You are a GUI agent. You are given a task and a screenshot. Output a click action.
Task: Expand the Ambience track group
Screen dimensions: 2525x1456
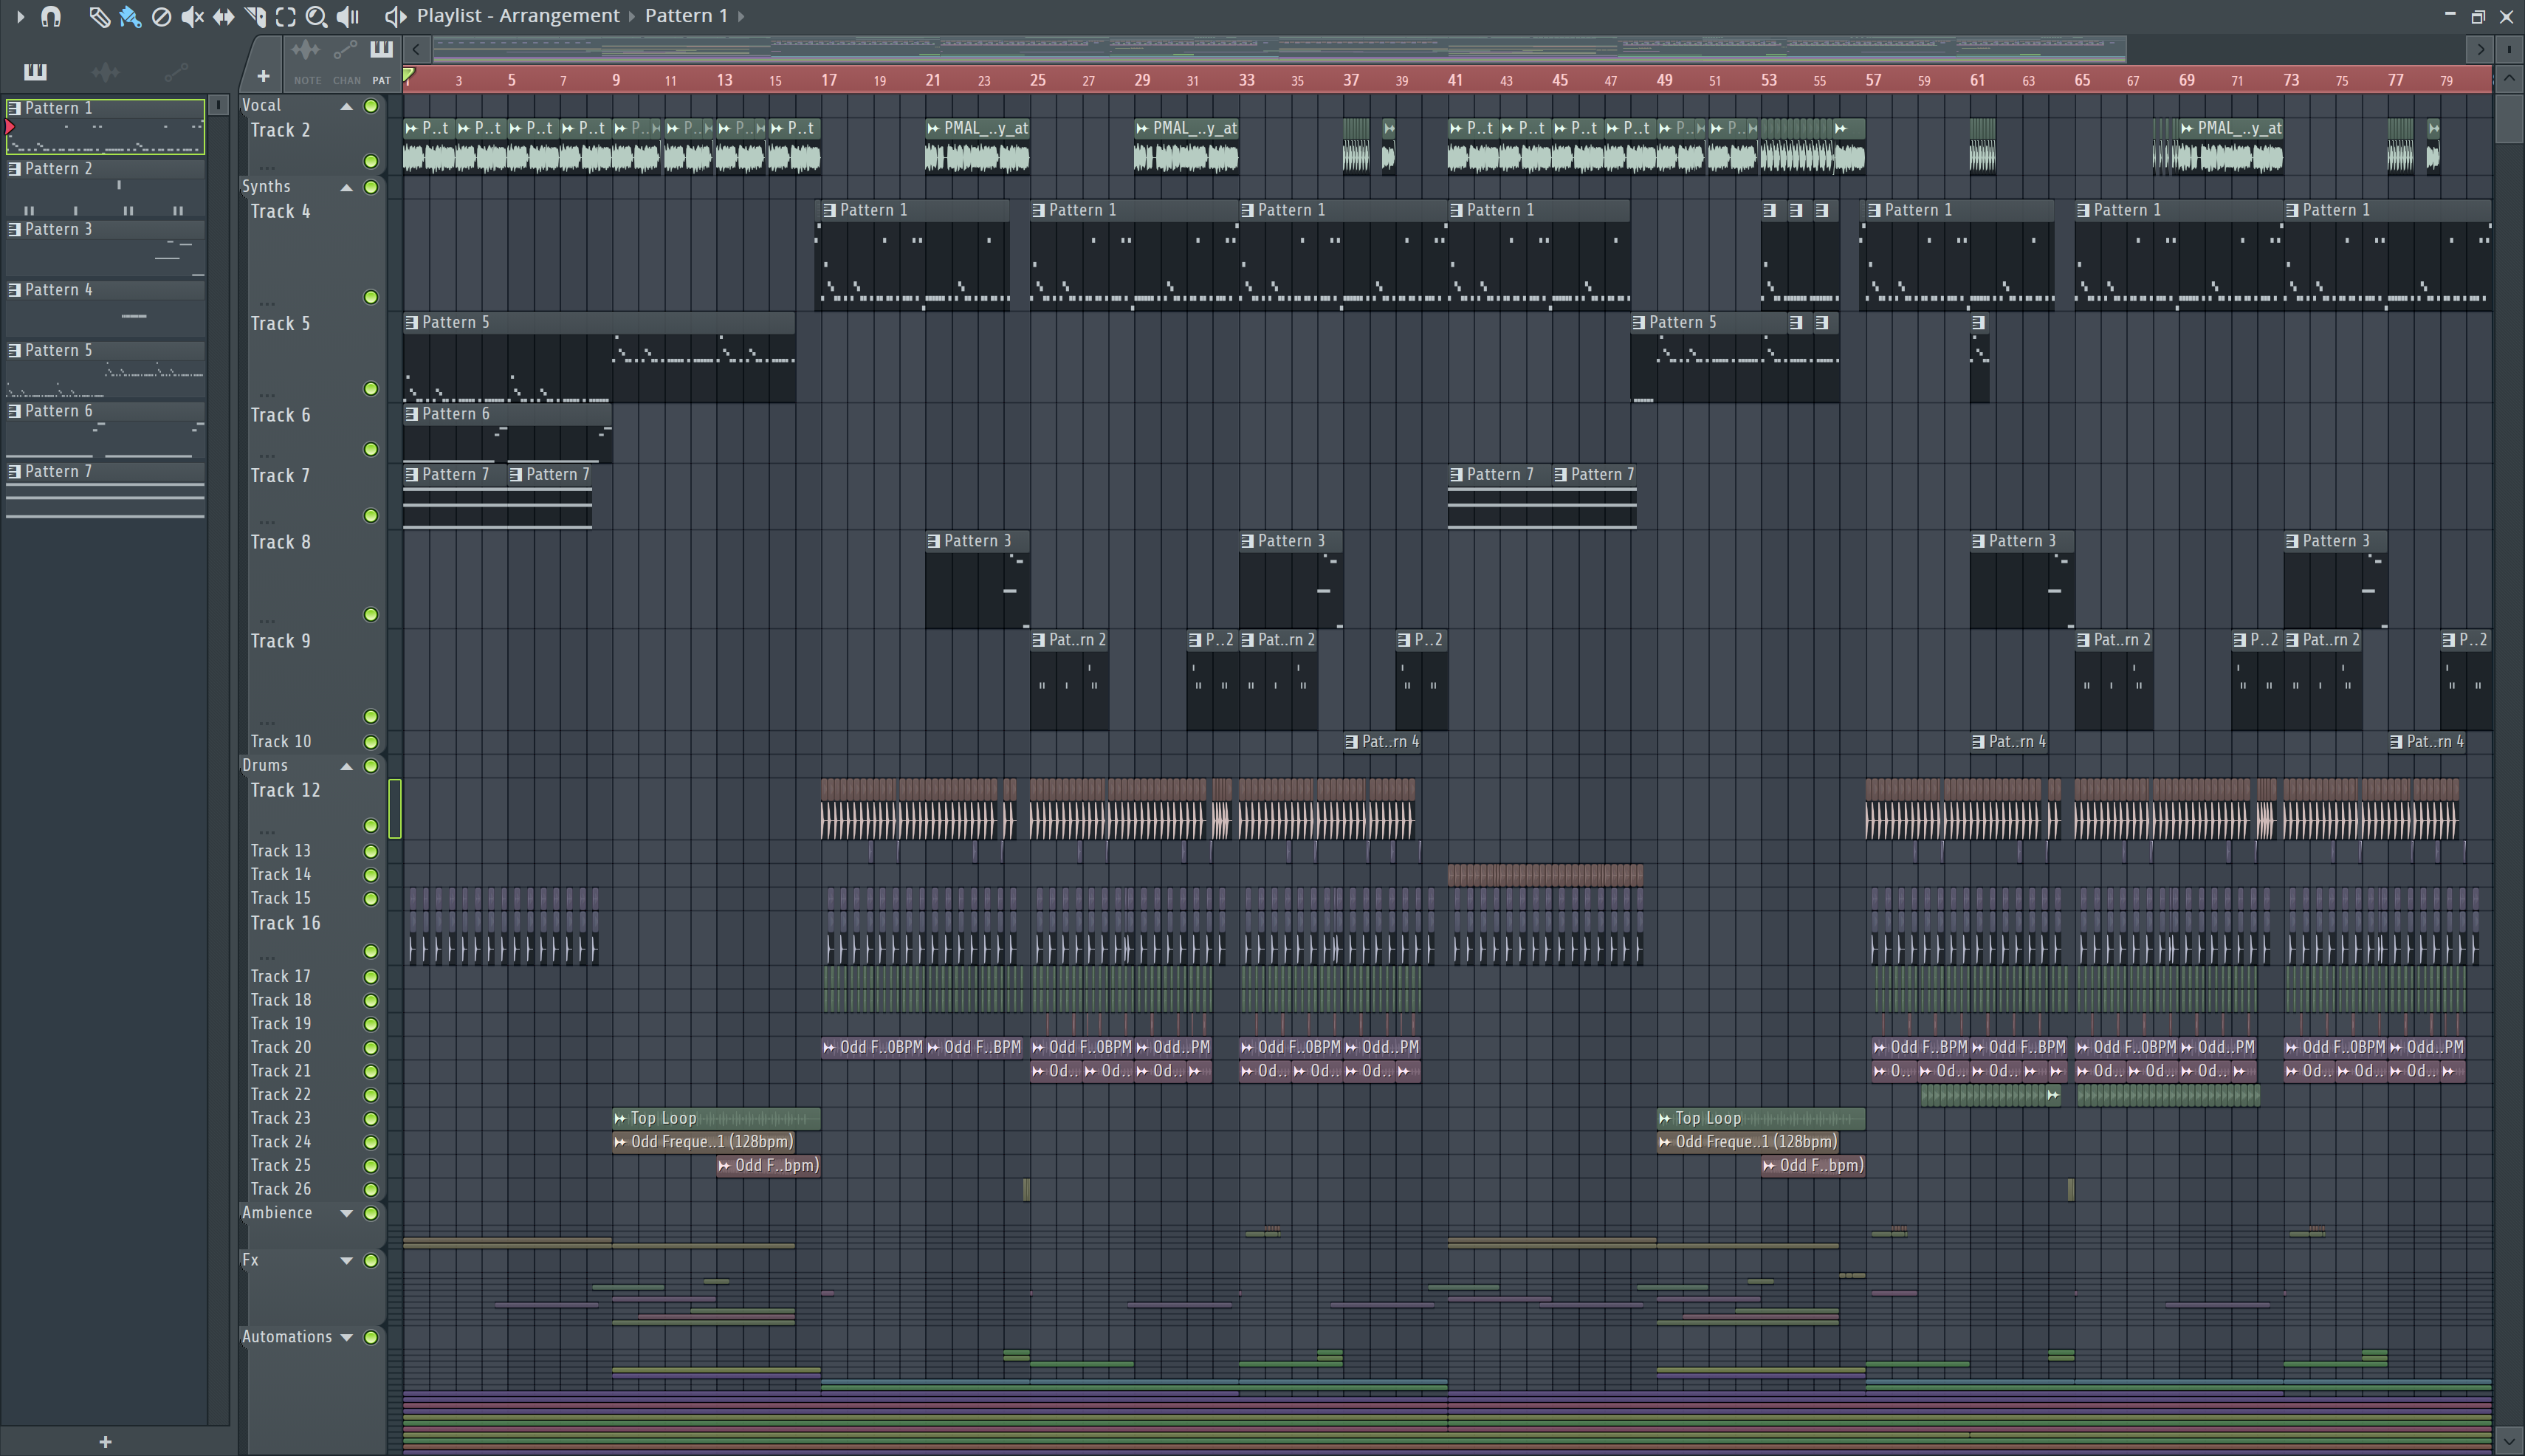(347, 1213)
